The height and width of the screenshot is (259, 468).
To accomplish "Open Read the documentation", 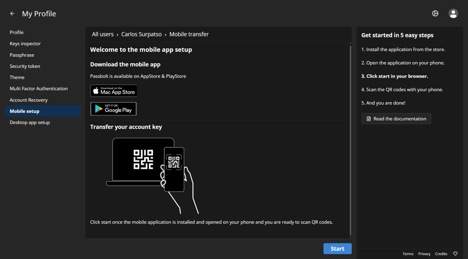I will (396, 119).
